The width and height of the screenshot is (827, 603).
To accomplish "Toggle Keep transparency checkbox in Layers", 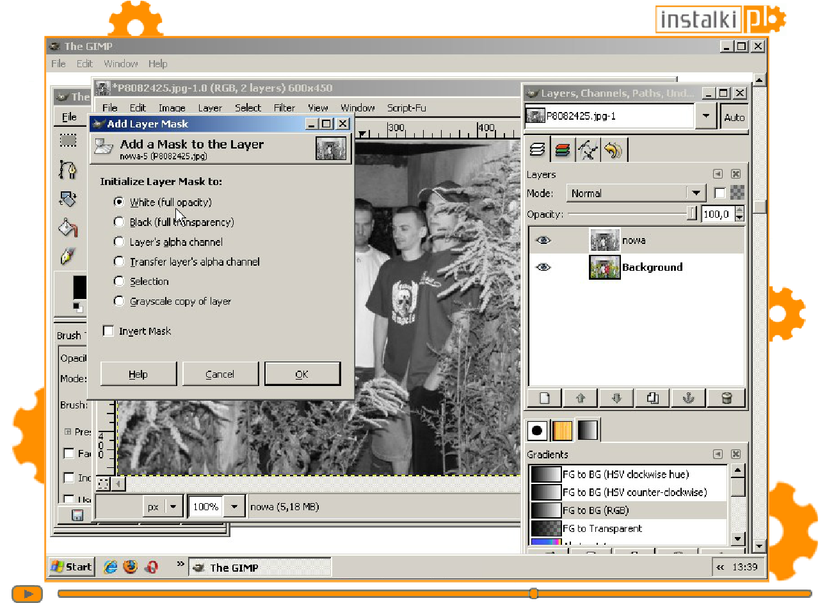I will (x=719, y=193).
